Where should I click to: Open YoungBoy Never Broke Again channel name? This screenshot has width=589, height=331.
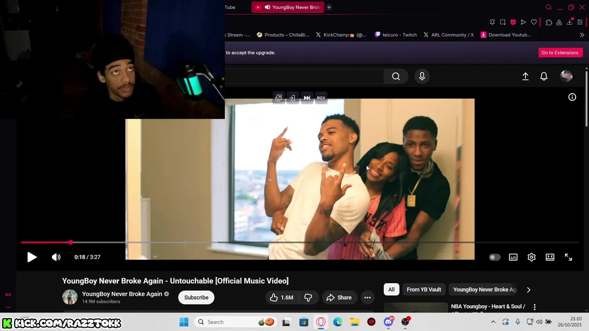pos(122,294)
